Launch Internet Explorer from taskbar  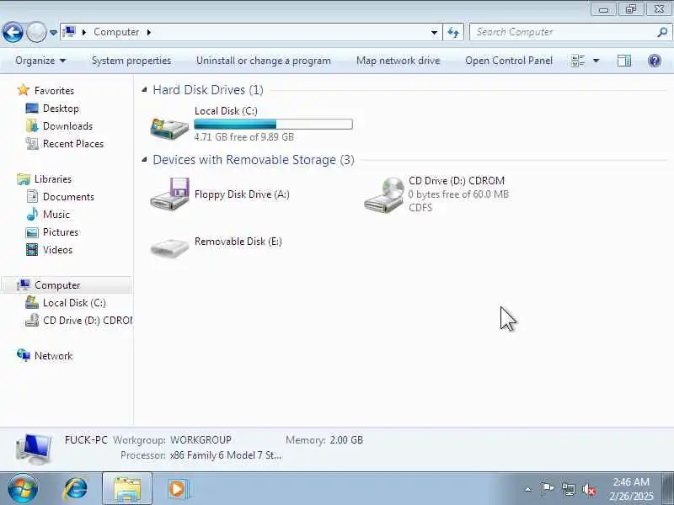(76, 489)
